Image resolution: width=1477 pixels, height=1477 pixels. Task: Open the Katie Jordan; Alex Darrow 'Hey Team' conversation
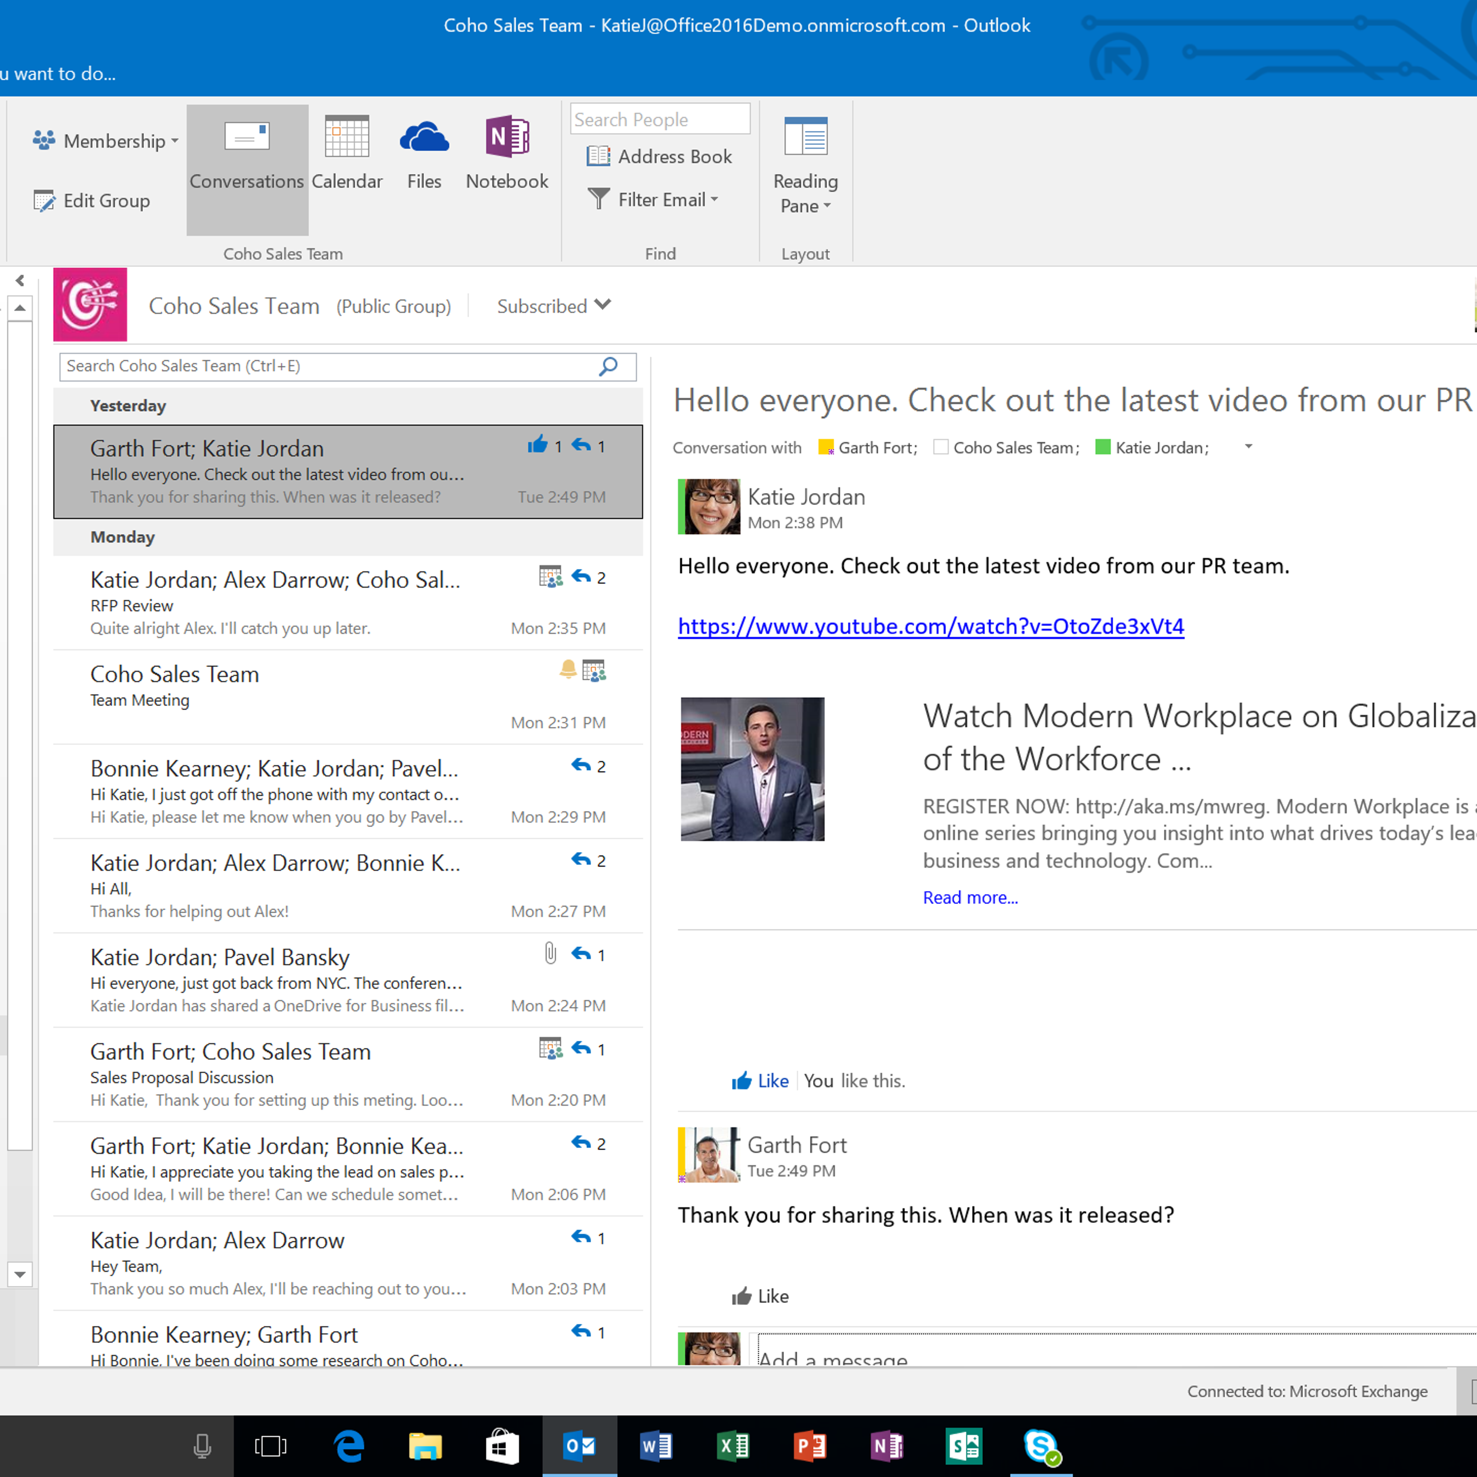point(348,1264)
